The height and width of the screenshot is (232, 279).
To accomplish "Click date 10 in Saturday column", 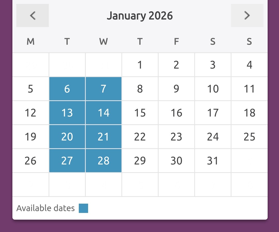I will 213,89.
